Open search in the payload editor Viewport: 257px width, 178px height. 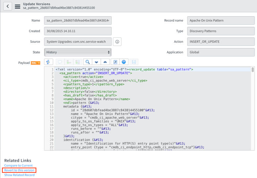click(x=88, y=62)
